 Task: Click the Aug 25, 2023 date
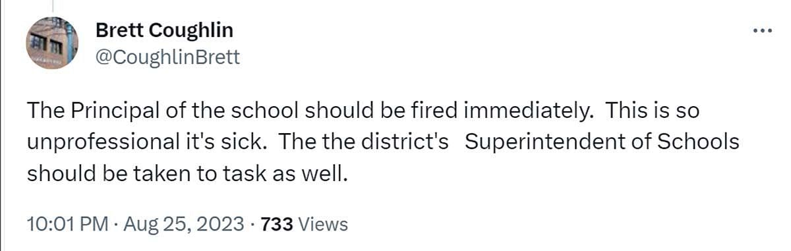pos(183,224)
